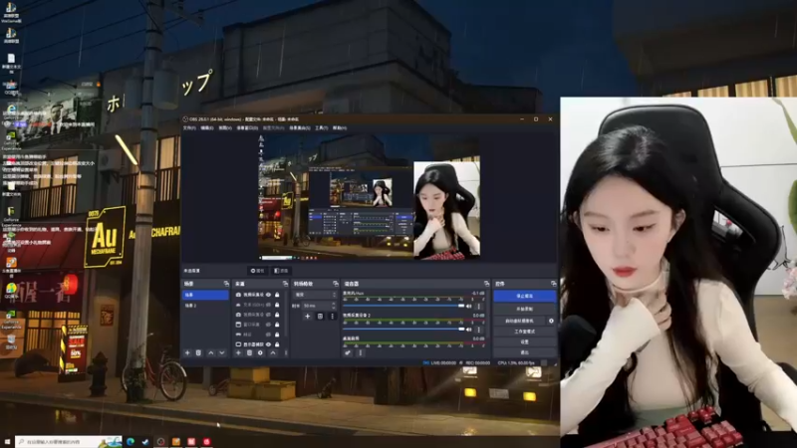This screenshot has width=797, height=448.
Task: Open the transition type dropdown (Fade)
Action: [315, 295]
